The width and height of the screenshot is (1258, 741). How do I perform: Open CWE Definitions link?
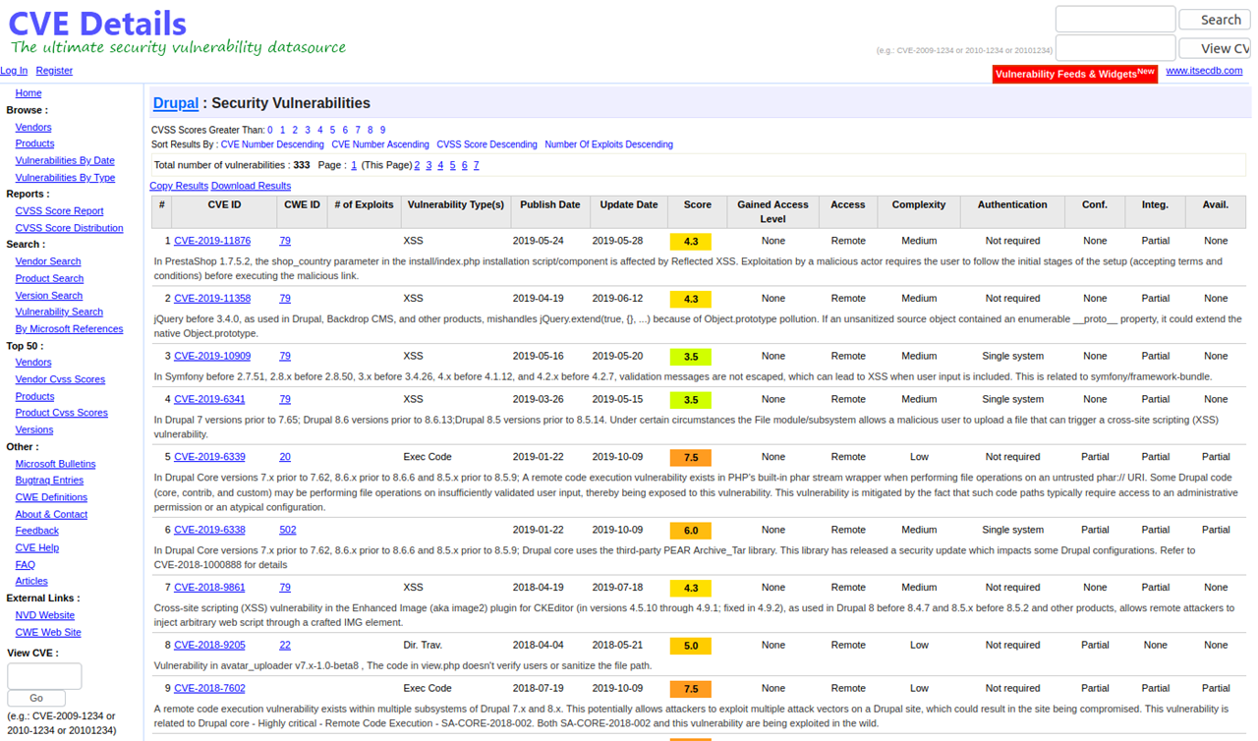(51, 497)
